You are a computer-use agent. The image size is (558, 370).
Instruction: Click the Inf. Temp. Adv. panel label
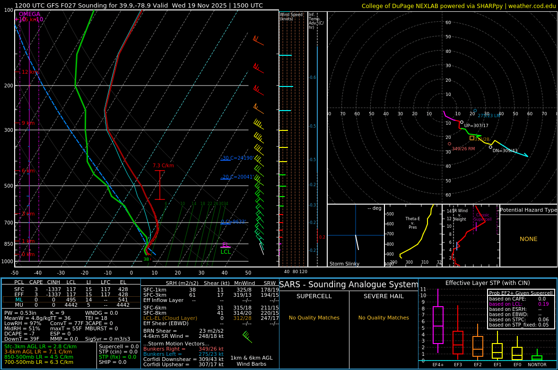(316, 21)
